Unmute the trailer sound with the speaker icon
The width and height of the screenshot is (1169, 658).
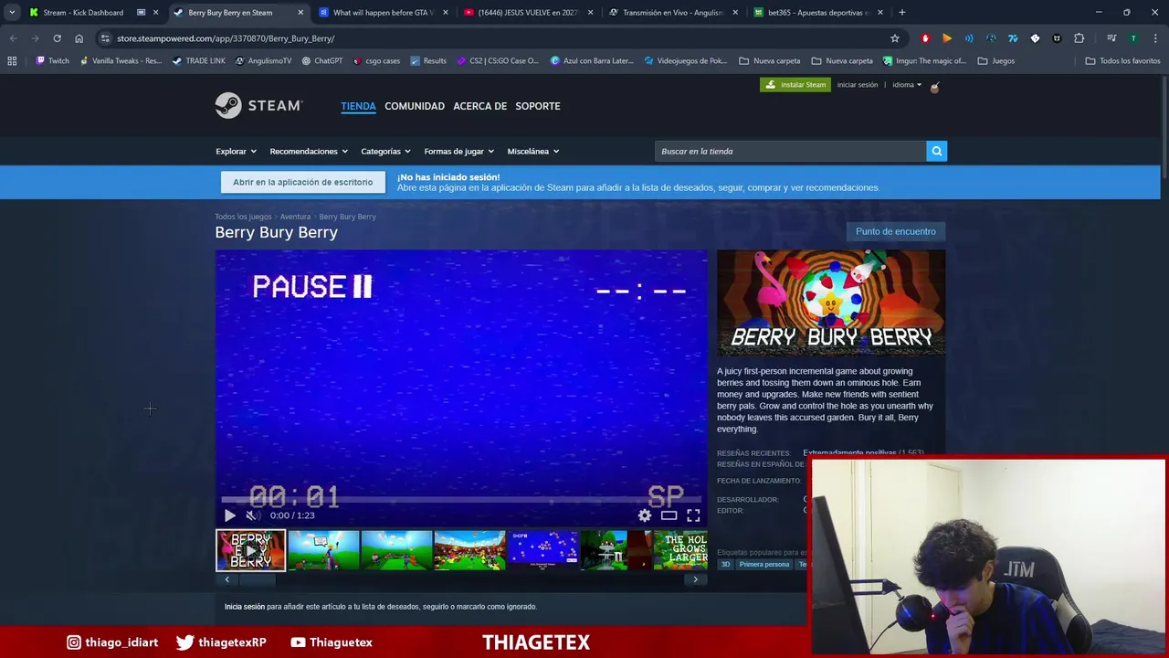click(x=251, y=515)
